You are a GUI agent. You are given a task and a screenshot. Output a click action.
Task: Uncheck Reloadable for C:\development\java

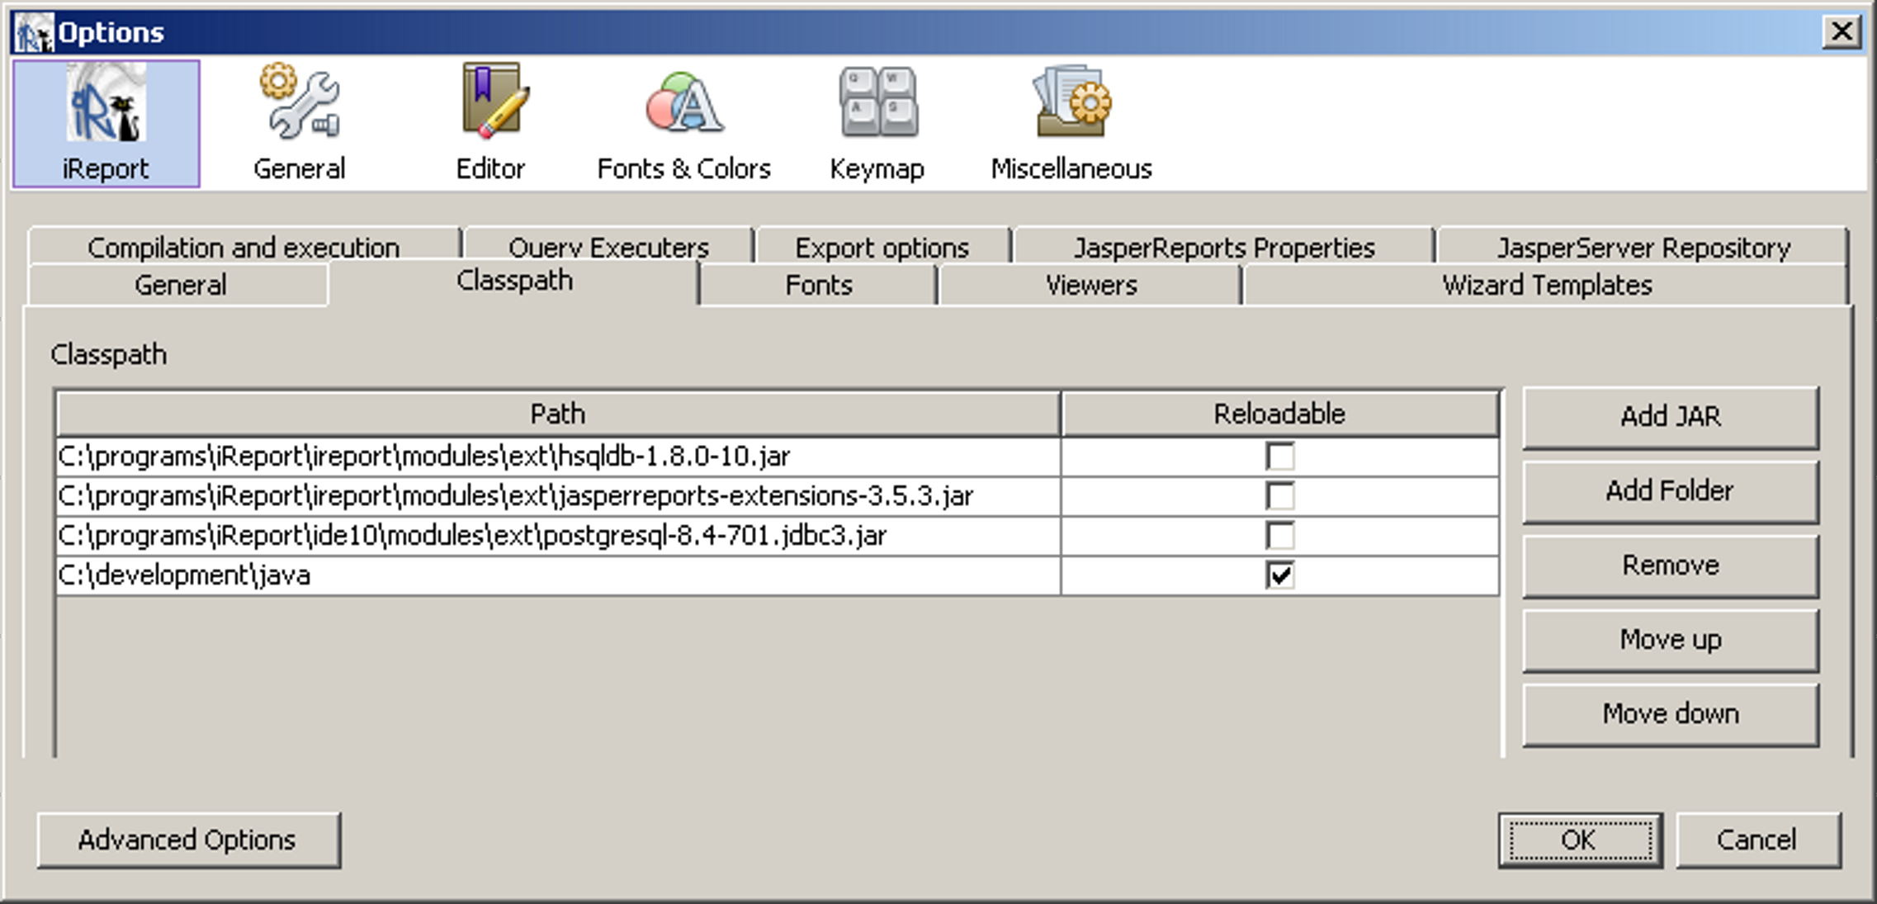[x=1279, y=575]
